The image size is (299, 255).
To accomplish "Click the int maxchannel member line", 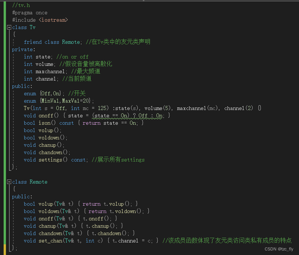I will 62,72.
